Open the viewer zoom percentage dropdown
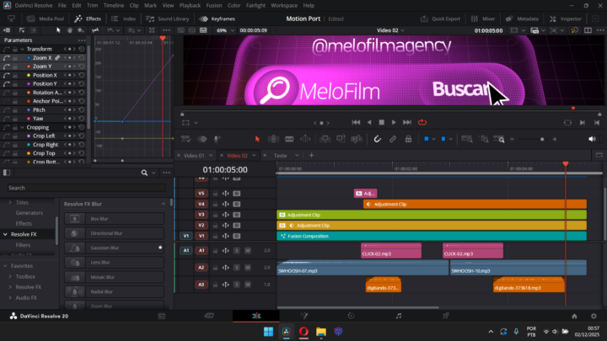The height and width of the screenshot is (341, 607). point(224,29)
